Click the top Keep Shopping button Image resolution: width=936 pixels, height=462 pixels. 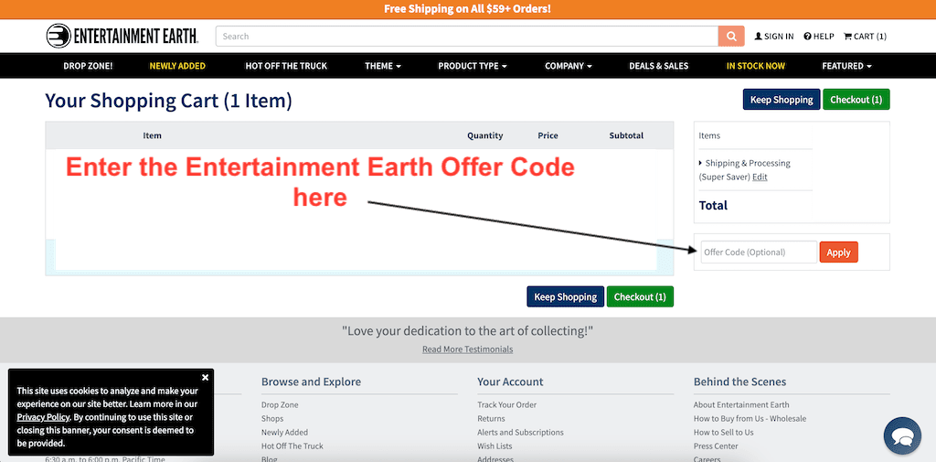pos(782,99)
